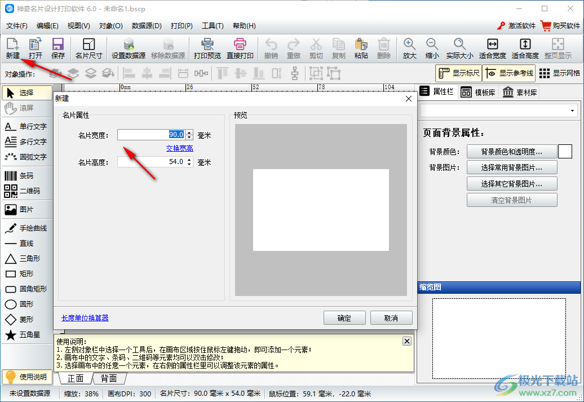The width and height of the screenshot is (584, 402).
Task: Open a file with 打开 icon
Action: pyautogui.click(x=35, y=48)
